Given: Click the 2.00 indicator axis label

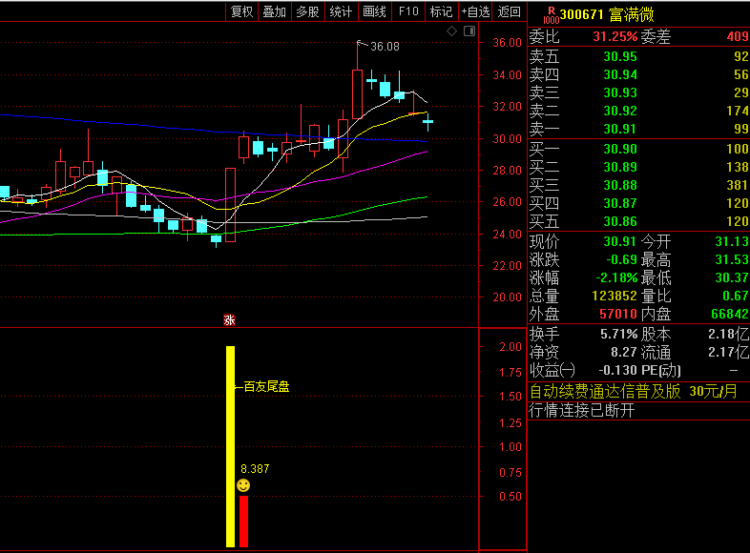Looking at the screenshot, I should tap(510, 347).
